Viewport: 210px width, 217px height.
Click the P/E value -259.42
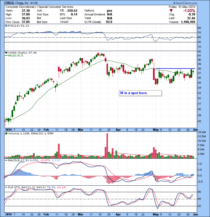click(72, 11)
